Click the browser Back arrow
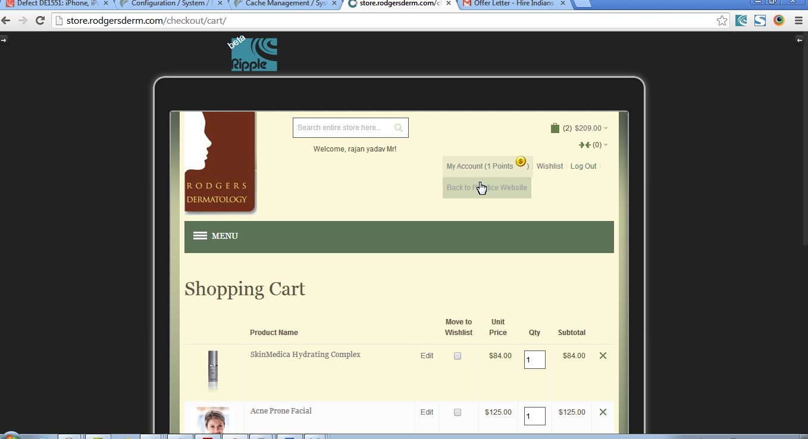This screenshot has height=439, width=808. [x=7, y=21]
